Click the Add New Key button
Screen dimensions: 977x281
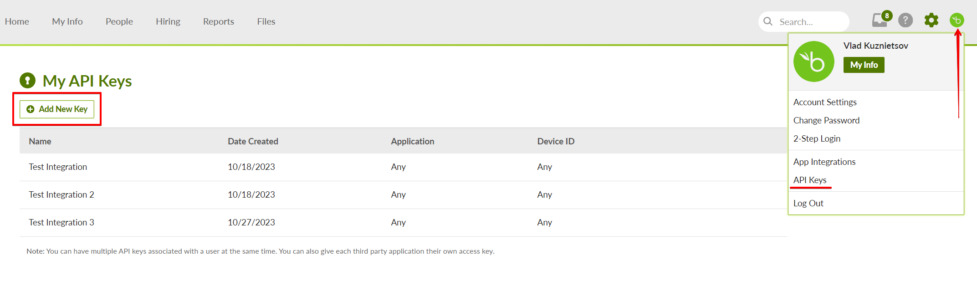[x=57, y=109]
